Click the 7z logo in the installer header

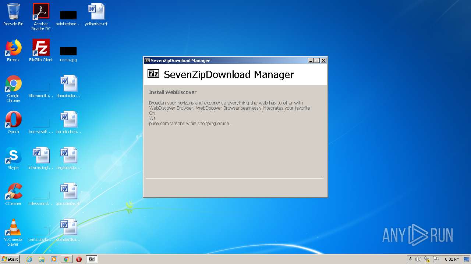click(153, 74)
